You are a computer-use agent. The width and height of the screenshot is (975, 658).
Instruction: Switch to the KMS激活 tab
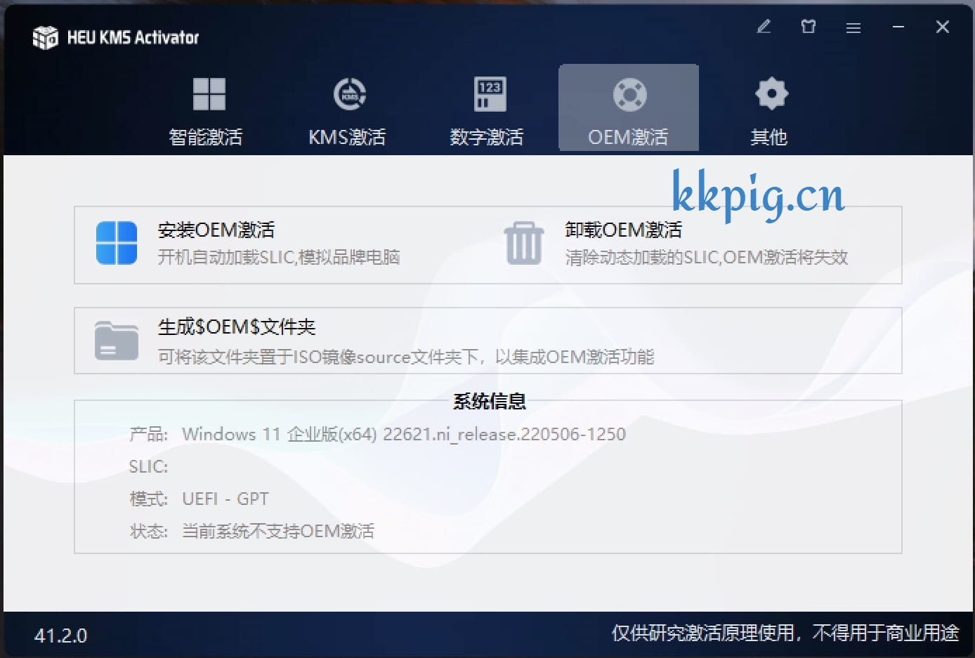click(348, 109)
